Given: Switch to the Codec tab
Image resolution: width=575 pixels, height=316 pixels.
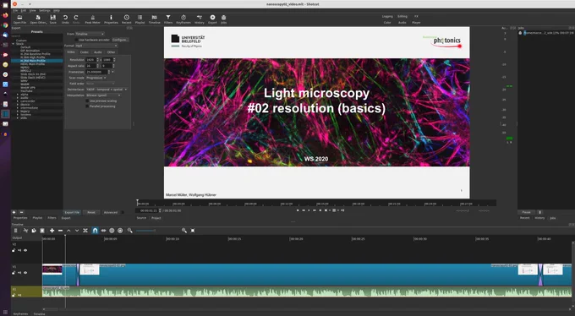Looking at the screenshot, I should (85, 52).
